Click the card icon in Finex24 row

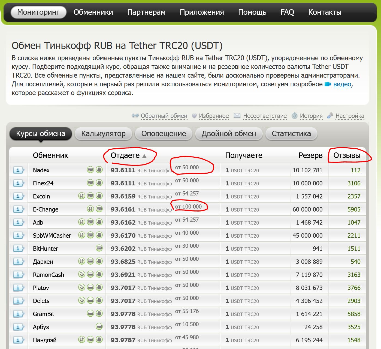pos(90,183)
